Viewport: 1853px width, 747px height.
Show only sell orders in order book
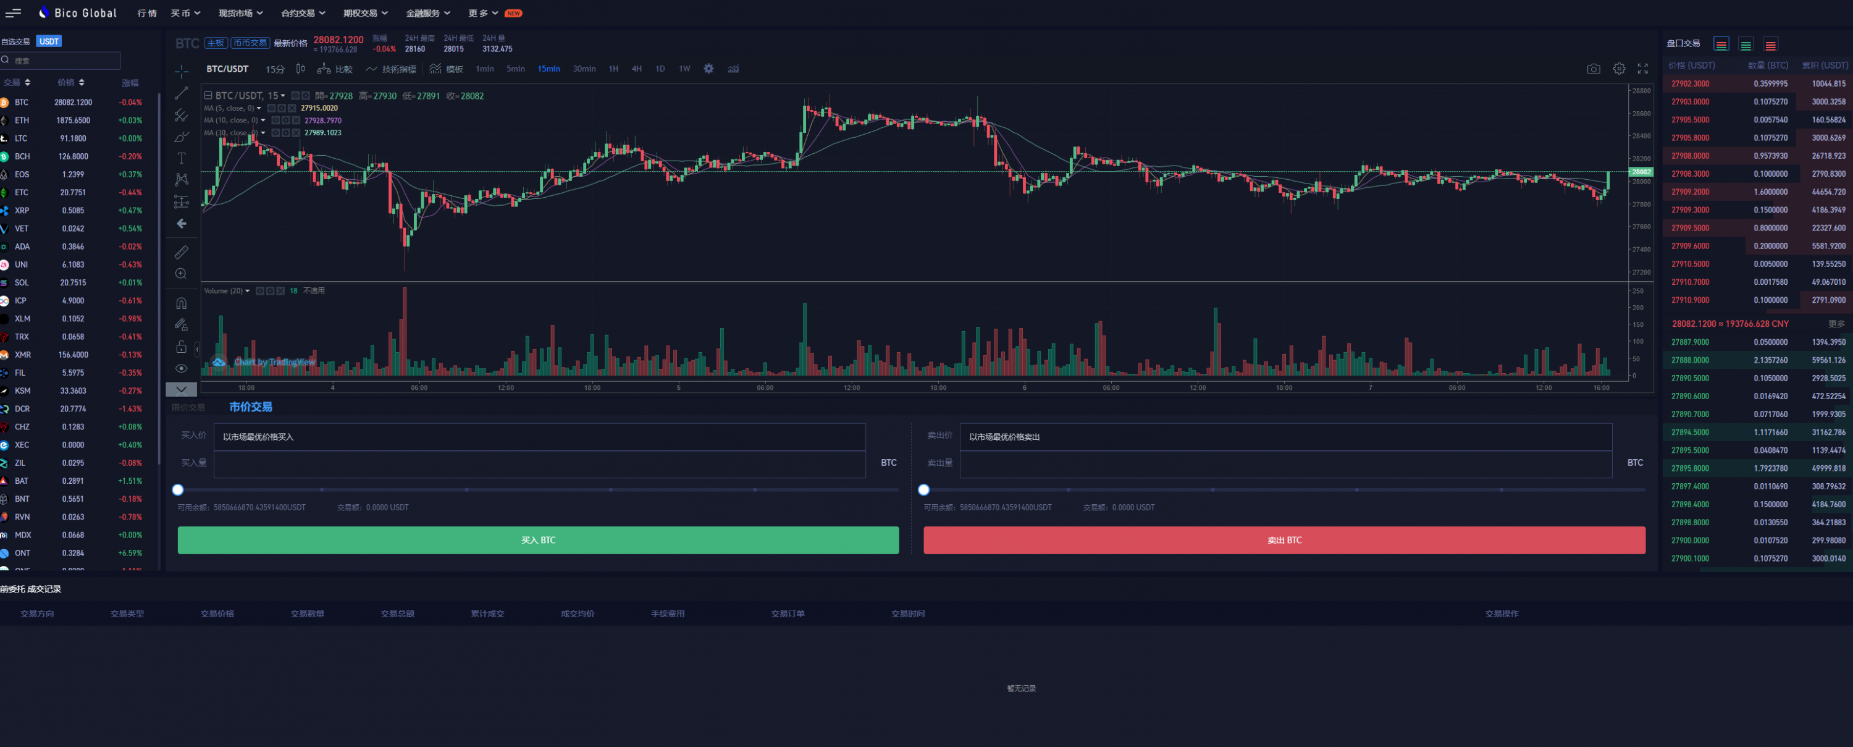[1770, 44]
